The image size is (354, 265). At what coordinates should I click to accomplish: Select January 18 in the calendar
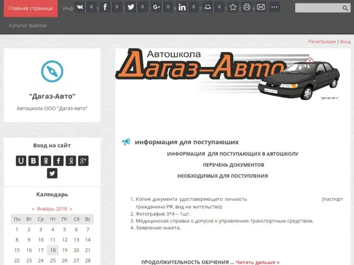53,250
